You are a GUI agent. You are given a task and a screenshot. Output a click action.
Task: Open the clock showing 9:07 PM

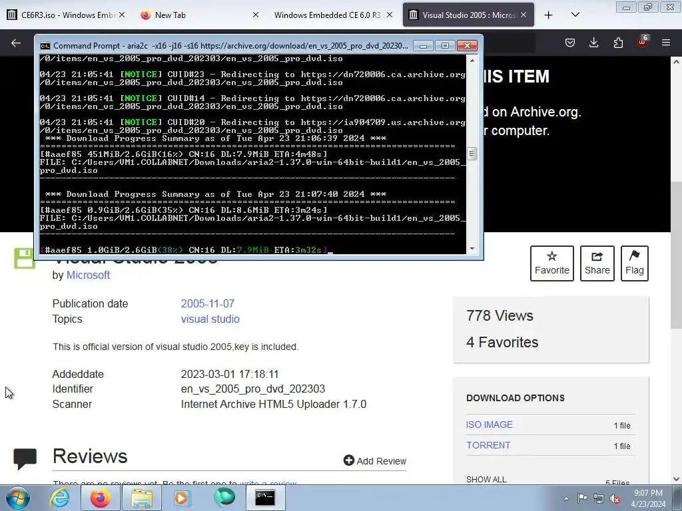(648, 498)
